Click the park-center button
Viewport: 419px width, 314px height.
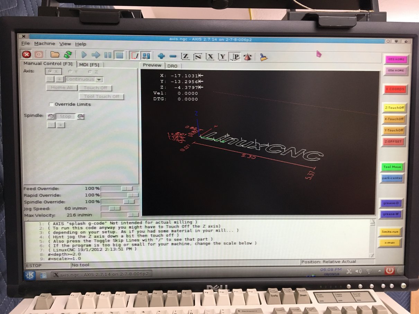[x=392, y=178]
